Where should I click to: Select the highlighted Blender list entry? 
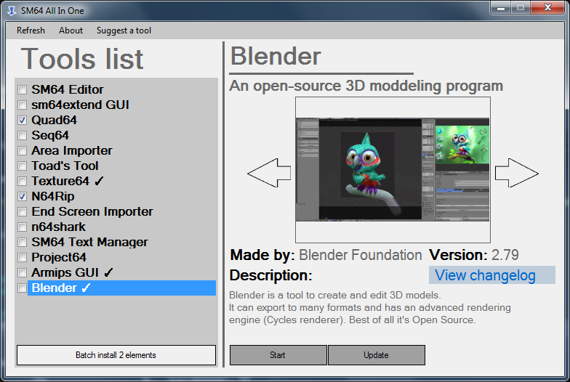click(x=122, y=288)
